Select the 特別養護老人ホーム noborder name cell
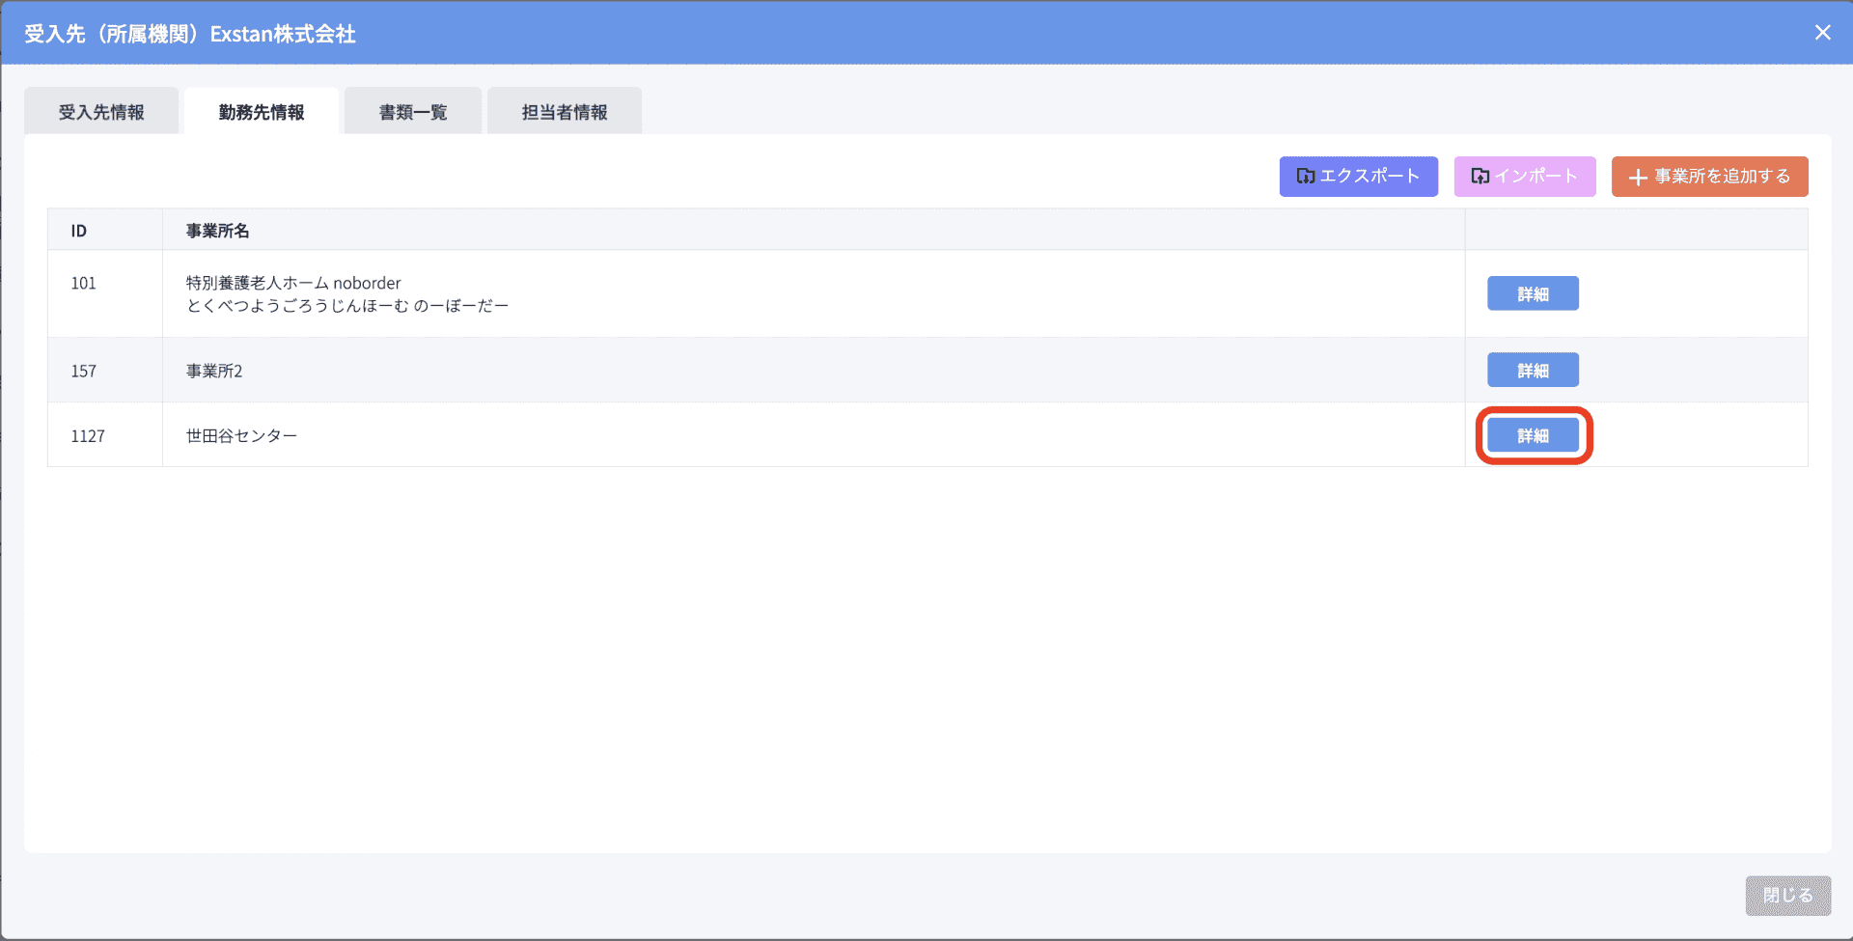This screenshot has height=941, width=1853. (x=347, y=294)
